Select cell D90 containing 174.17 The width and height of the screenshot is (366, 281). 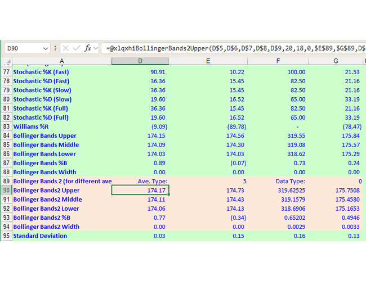(140, 190)
